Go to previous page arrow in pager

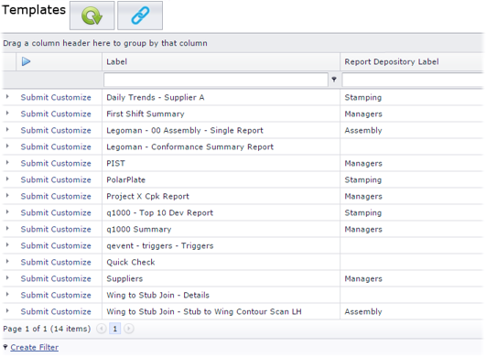click(x=102, y=329)
